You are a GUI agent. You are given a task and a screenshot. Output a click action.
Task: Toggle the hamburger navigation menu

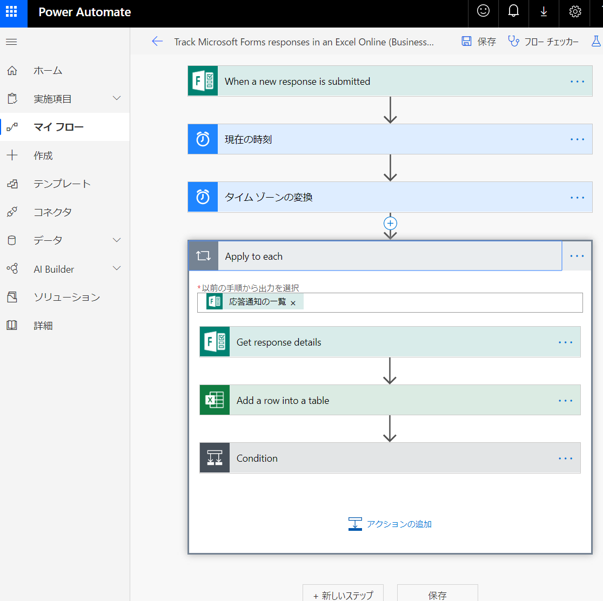(11, 42)
